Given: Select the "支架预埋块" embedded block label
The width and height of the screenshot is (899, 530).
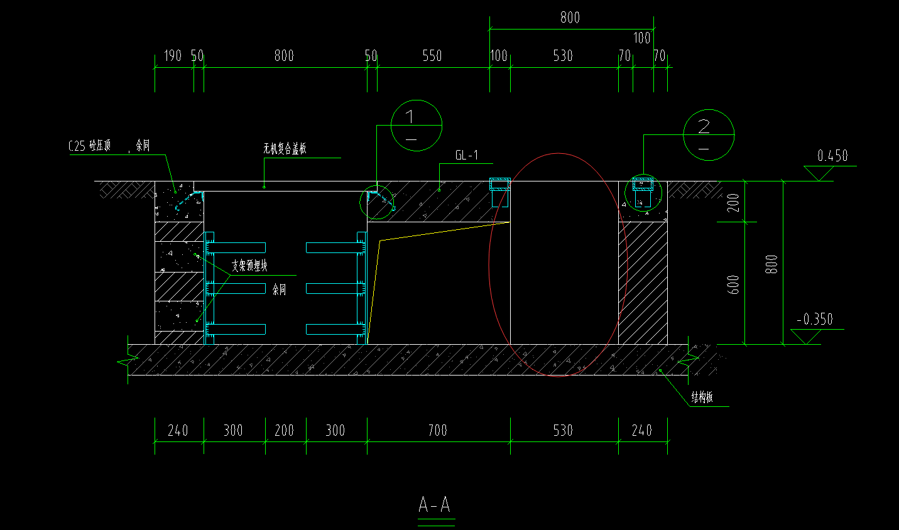Looking at the screenshot, I should pos(249,266).
